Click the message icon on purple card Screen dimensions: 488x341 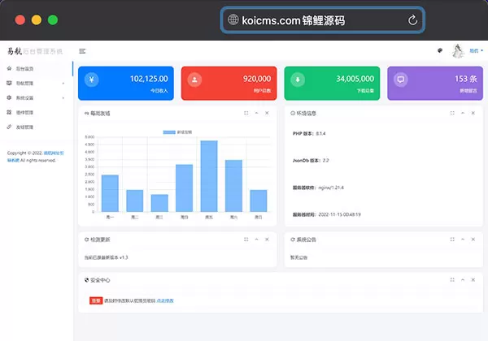click(400, 80)
